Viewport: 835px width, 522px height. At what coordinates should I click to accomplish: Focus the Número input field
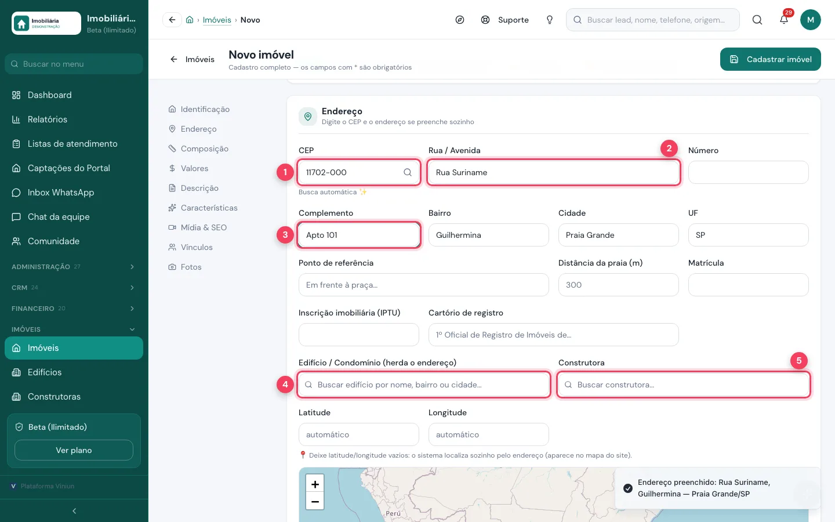749,172
